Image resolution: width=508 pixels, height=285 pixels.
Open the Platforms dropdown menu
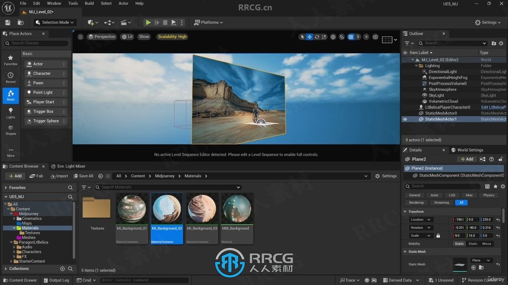208,23
